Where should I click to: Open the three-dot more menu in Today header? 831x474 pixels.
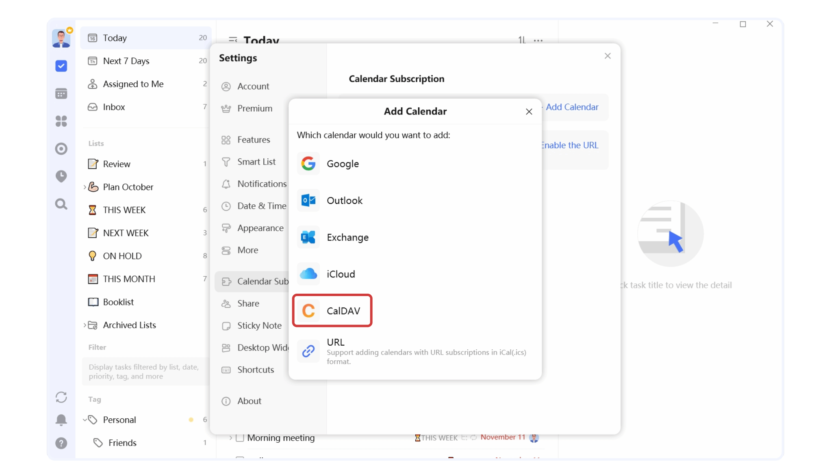click(x=538, y=41)
